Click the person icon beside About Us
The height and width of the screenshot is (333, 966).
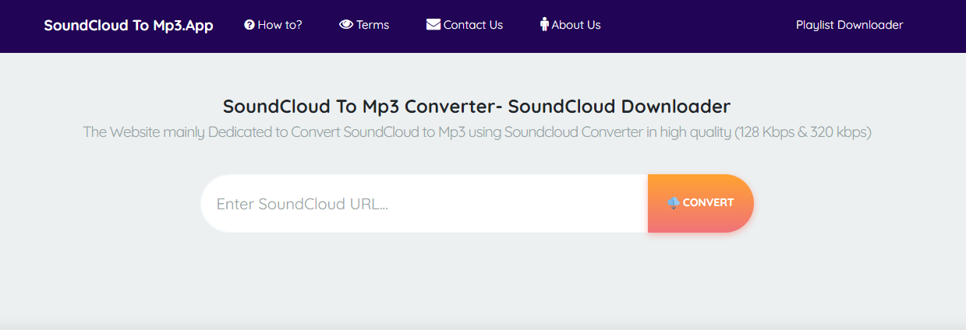click(544, 25)
